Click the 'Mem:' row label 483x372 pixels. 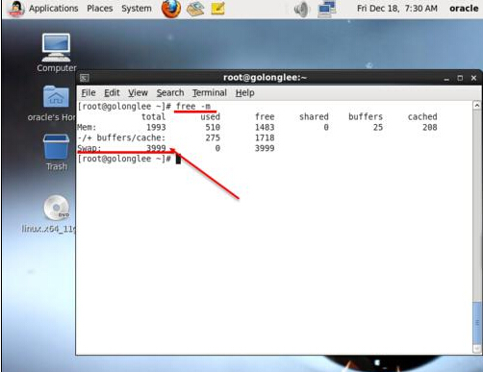point(87,127)
